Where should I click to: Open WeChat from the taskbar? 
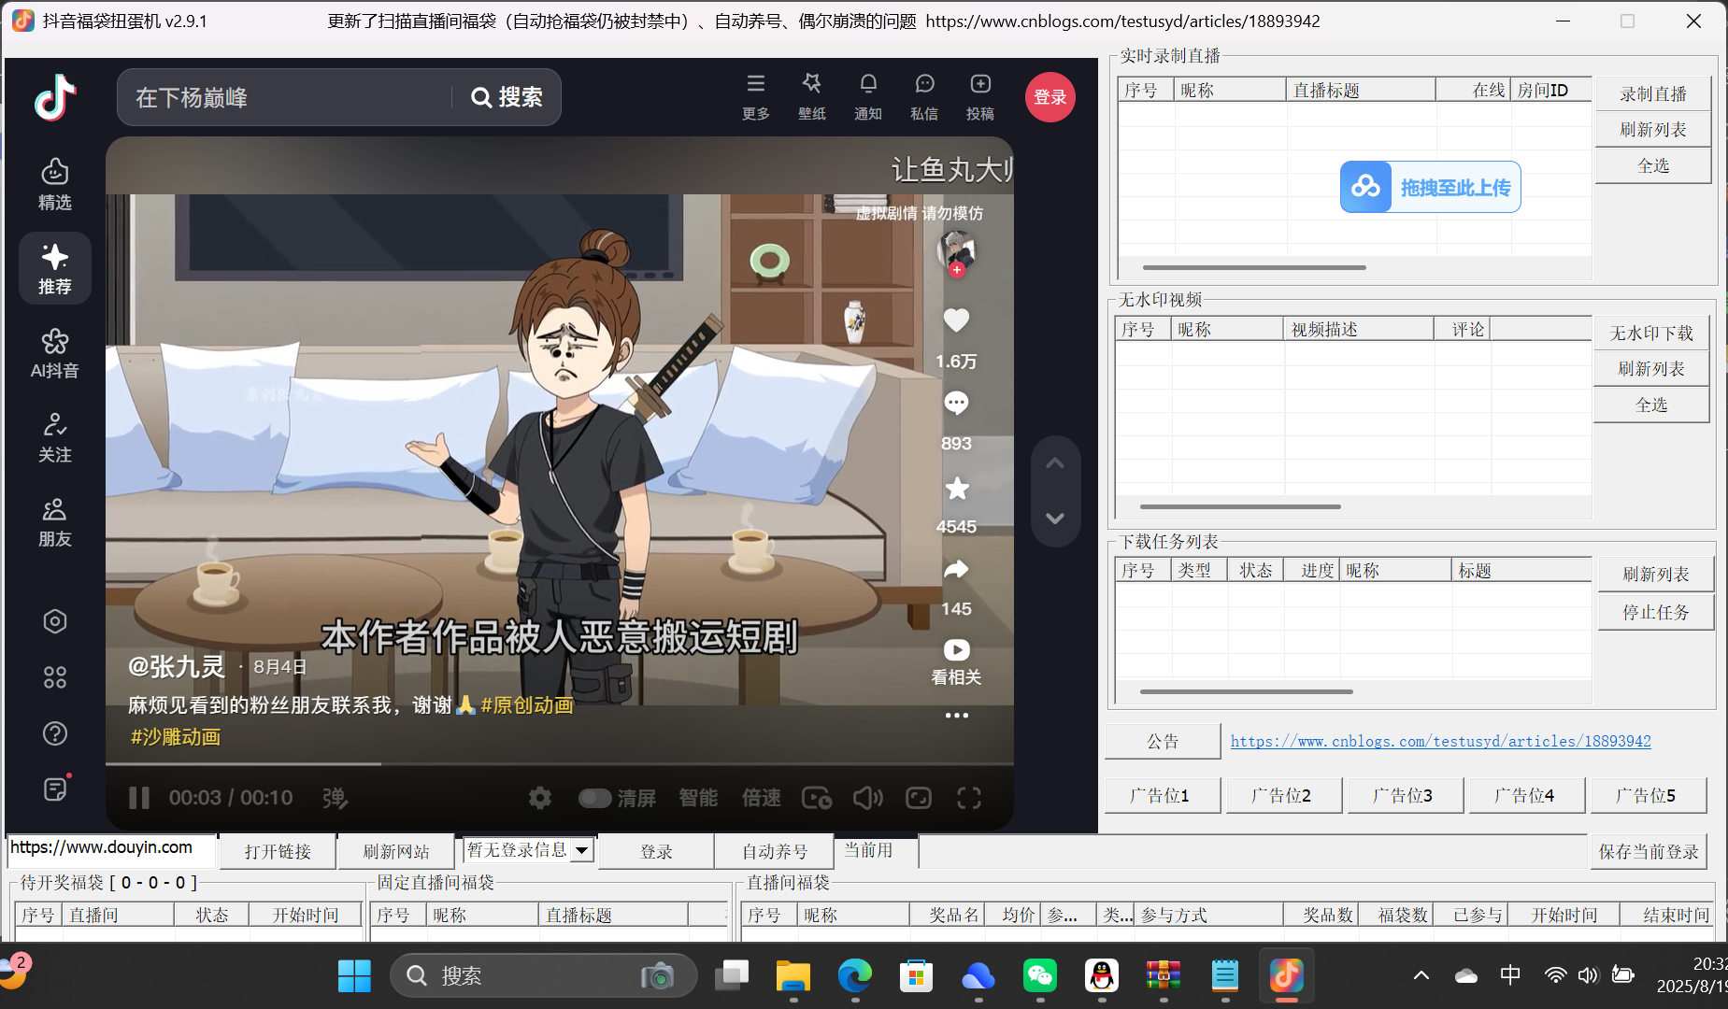[x=1040, y=974]
